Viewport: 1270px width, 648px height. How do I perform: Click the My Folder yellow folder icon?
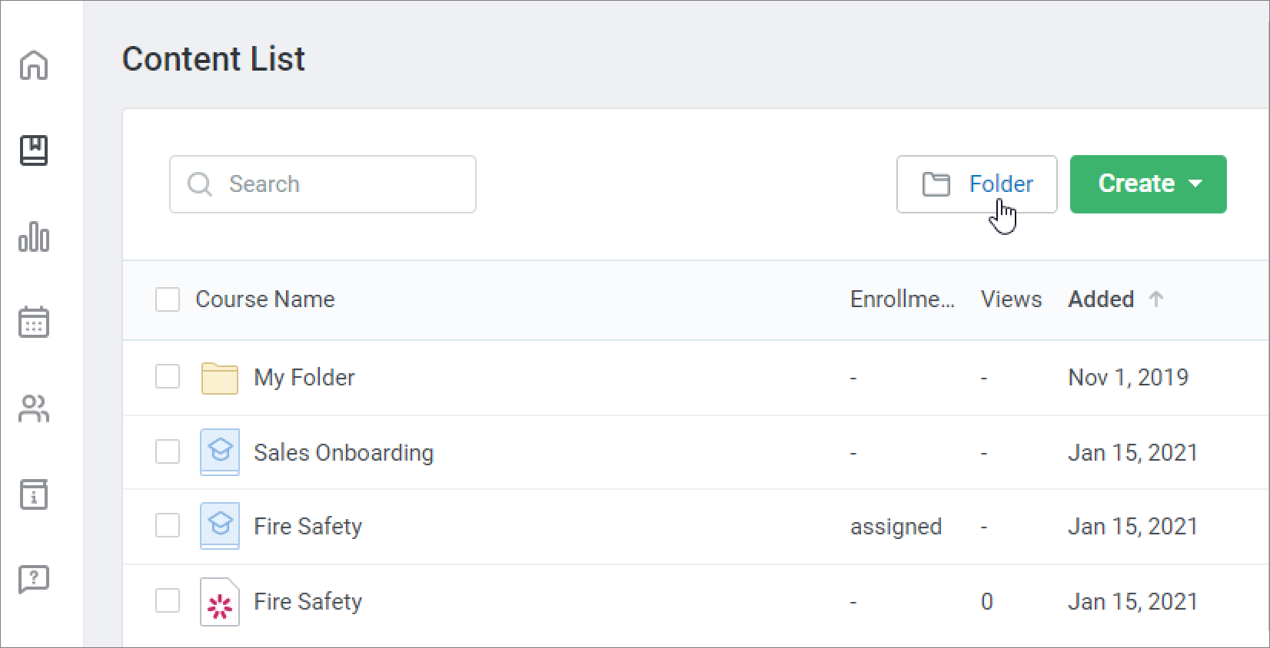tap(219, 378)
